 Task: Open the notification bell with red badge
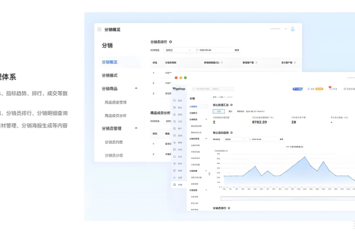pyautogui.click(x=330, y=88)
